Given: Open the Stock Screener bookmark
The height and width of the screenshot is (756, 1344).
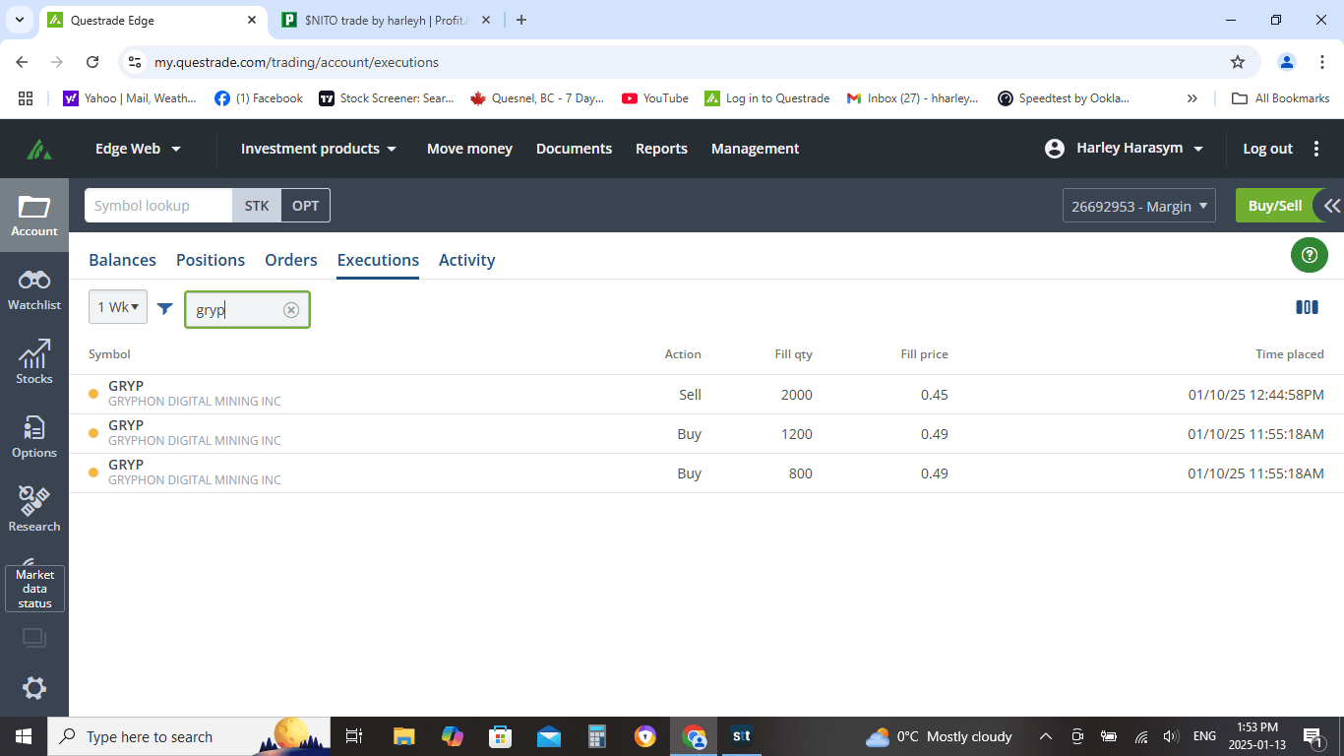Looking at the screenshot, I should (387, 98).
